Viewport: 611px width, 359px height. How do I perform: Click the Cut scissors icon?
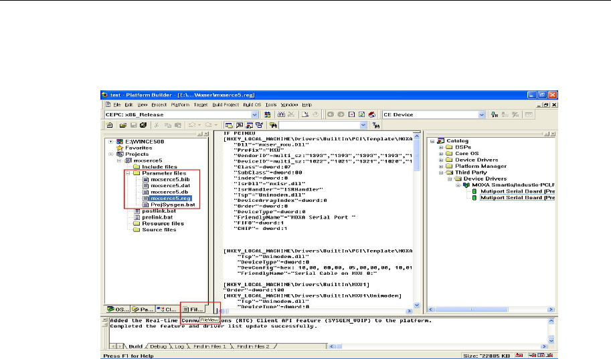[157, 125]
